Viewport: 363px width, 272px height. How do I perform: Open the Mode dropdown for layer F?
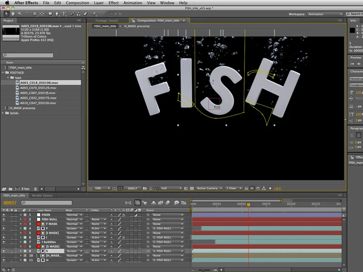[x=74, y=228]
